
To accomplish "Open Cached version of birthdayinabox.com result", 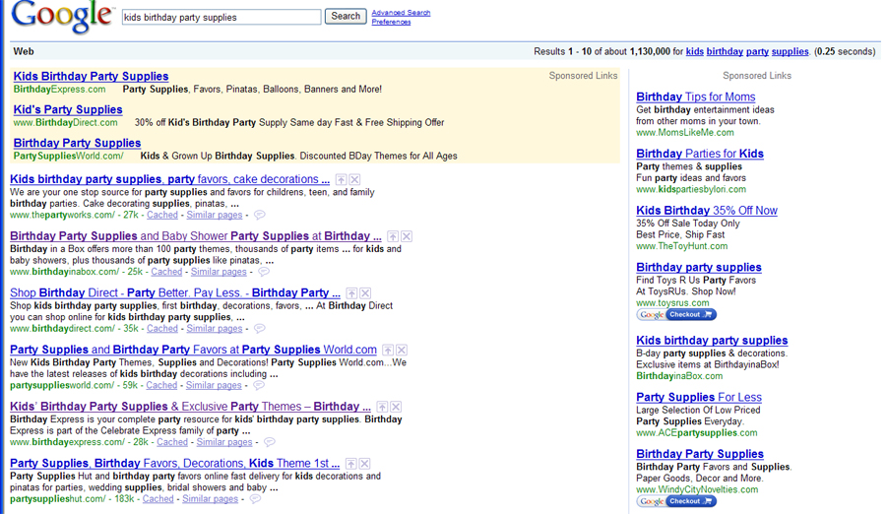I will coord(165,272).
